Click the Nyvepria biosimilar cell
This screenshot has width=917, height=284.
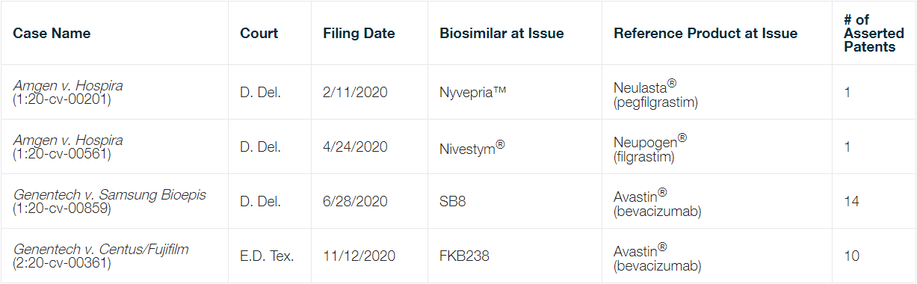click(x=473, y=93)
